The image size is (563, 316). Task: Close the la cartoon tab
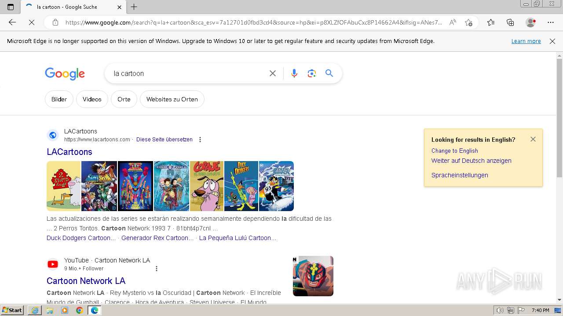point(120,7)
